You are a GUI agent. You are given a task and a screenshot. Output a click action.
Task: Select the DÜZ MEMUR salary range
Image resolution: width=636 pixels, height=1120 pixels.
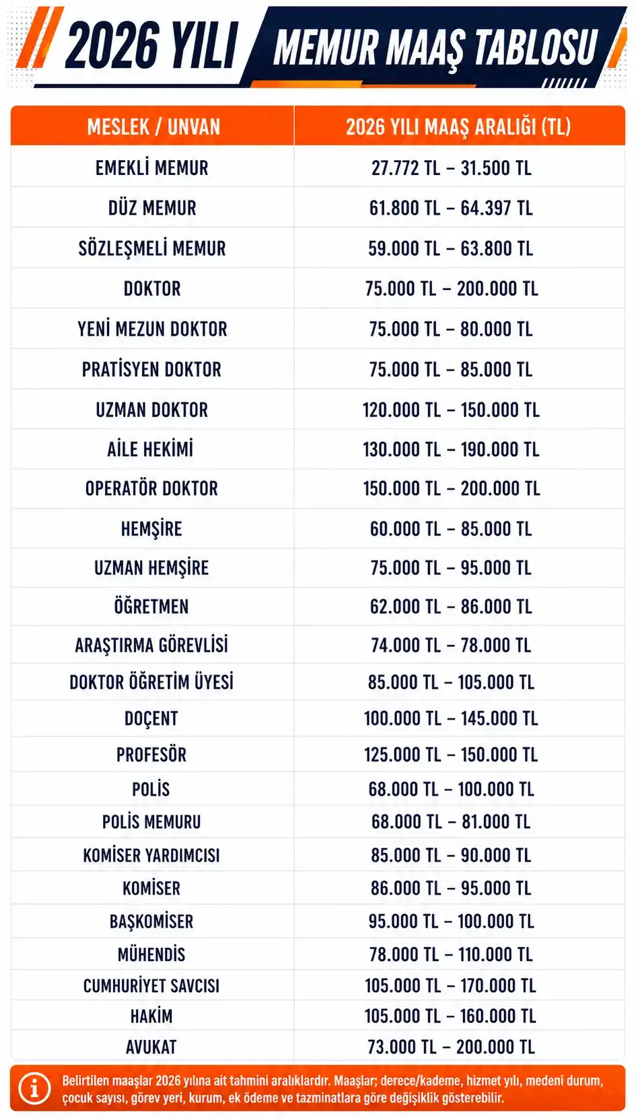(x=451, y=208)
